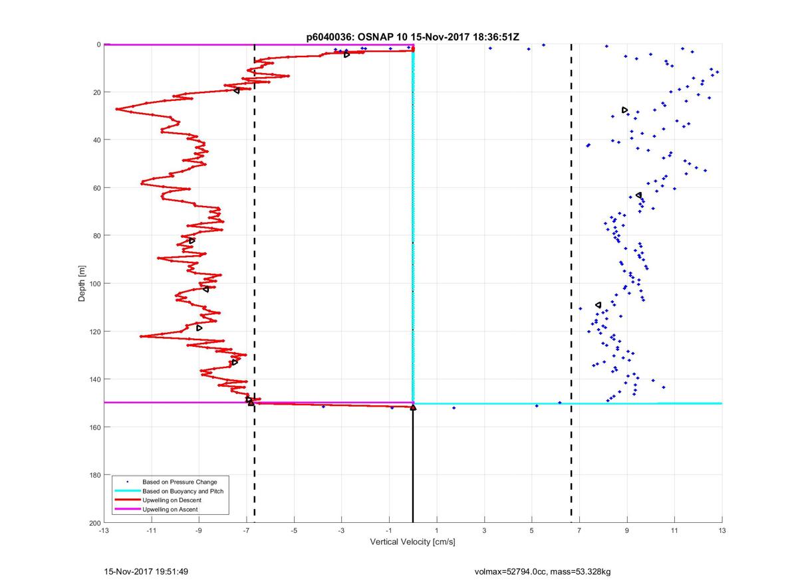Screen dimensions: 798x588
Task: Click the depth-axis tick label "160"
Action: (x=95, y=427)
